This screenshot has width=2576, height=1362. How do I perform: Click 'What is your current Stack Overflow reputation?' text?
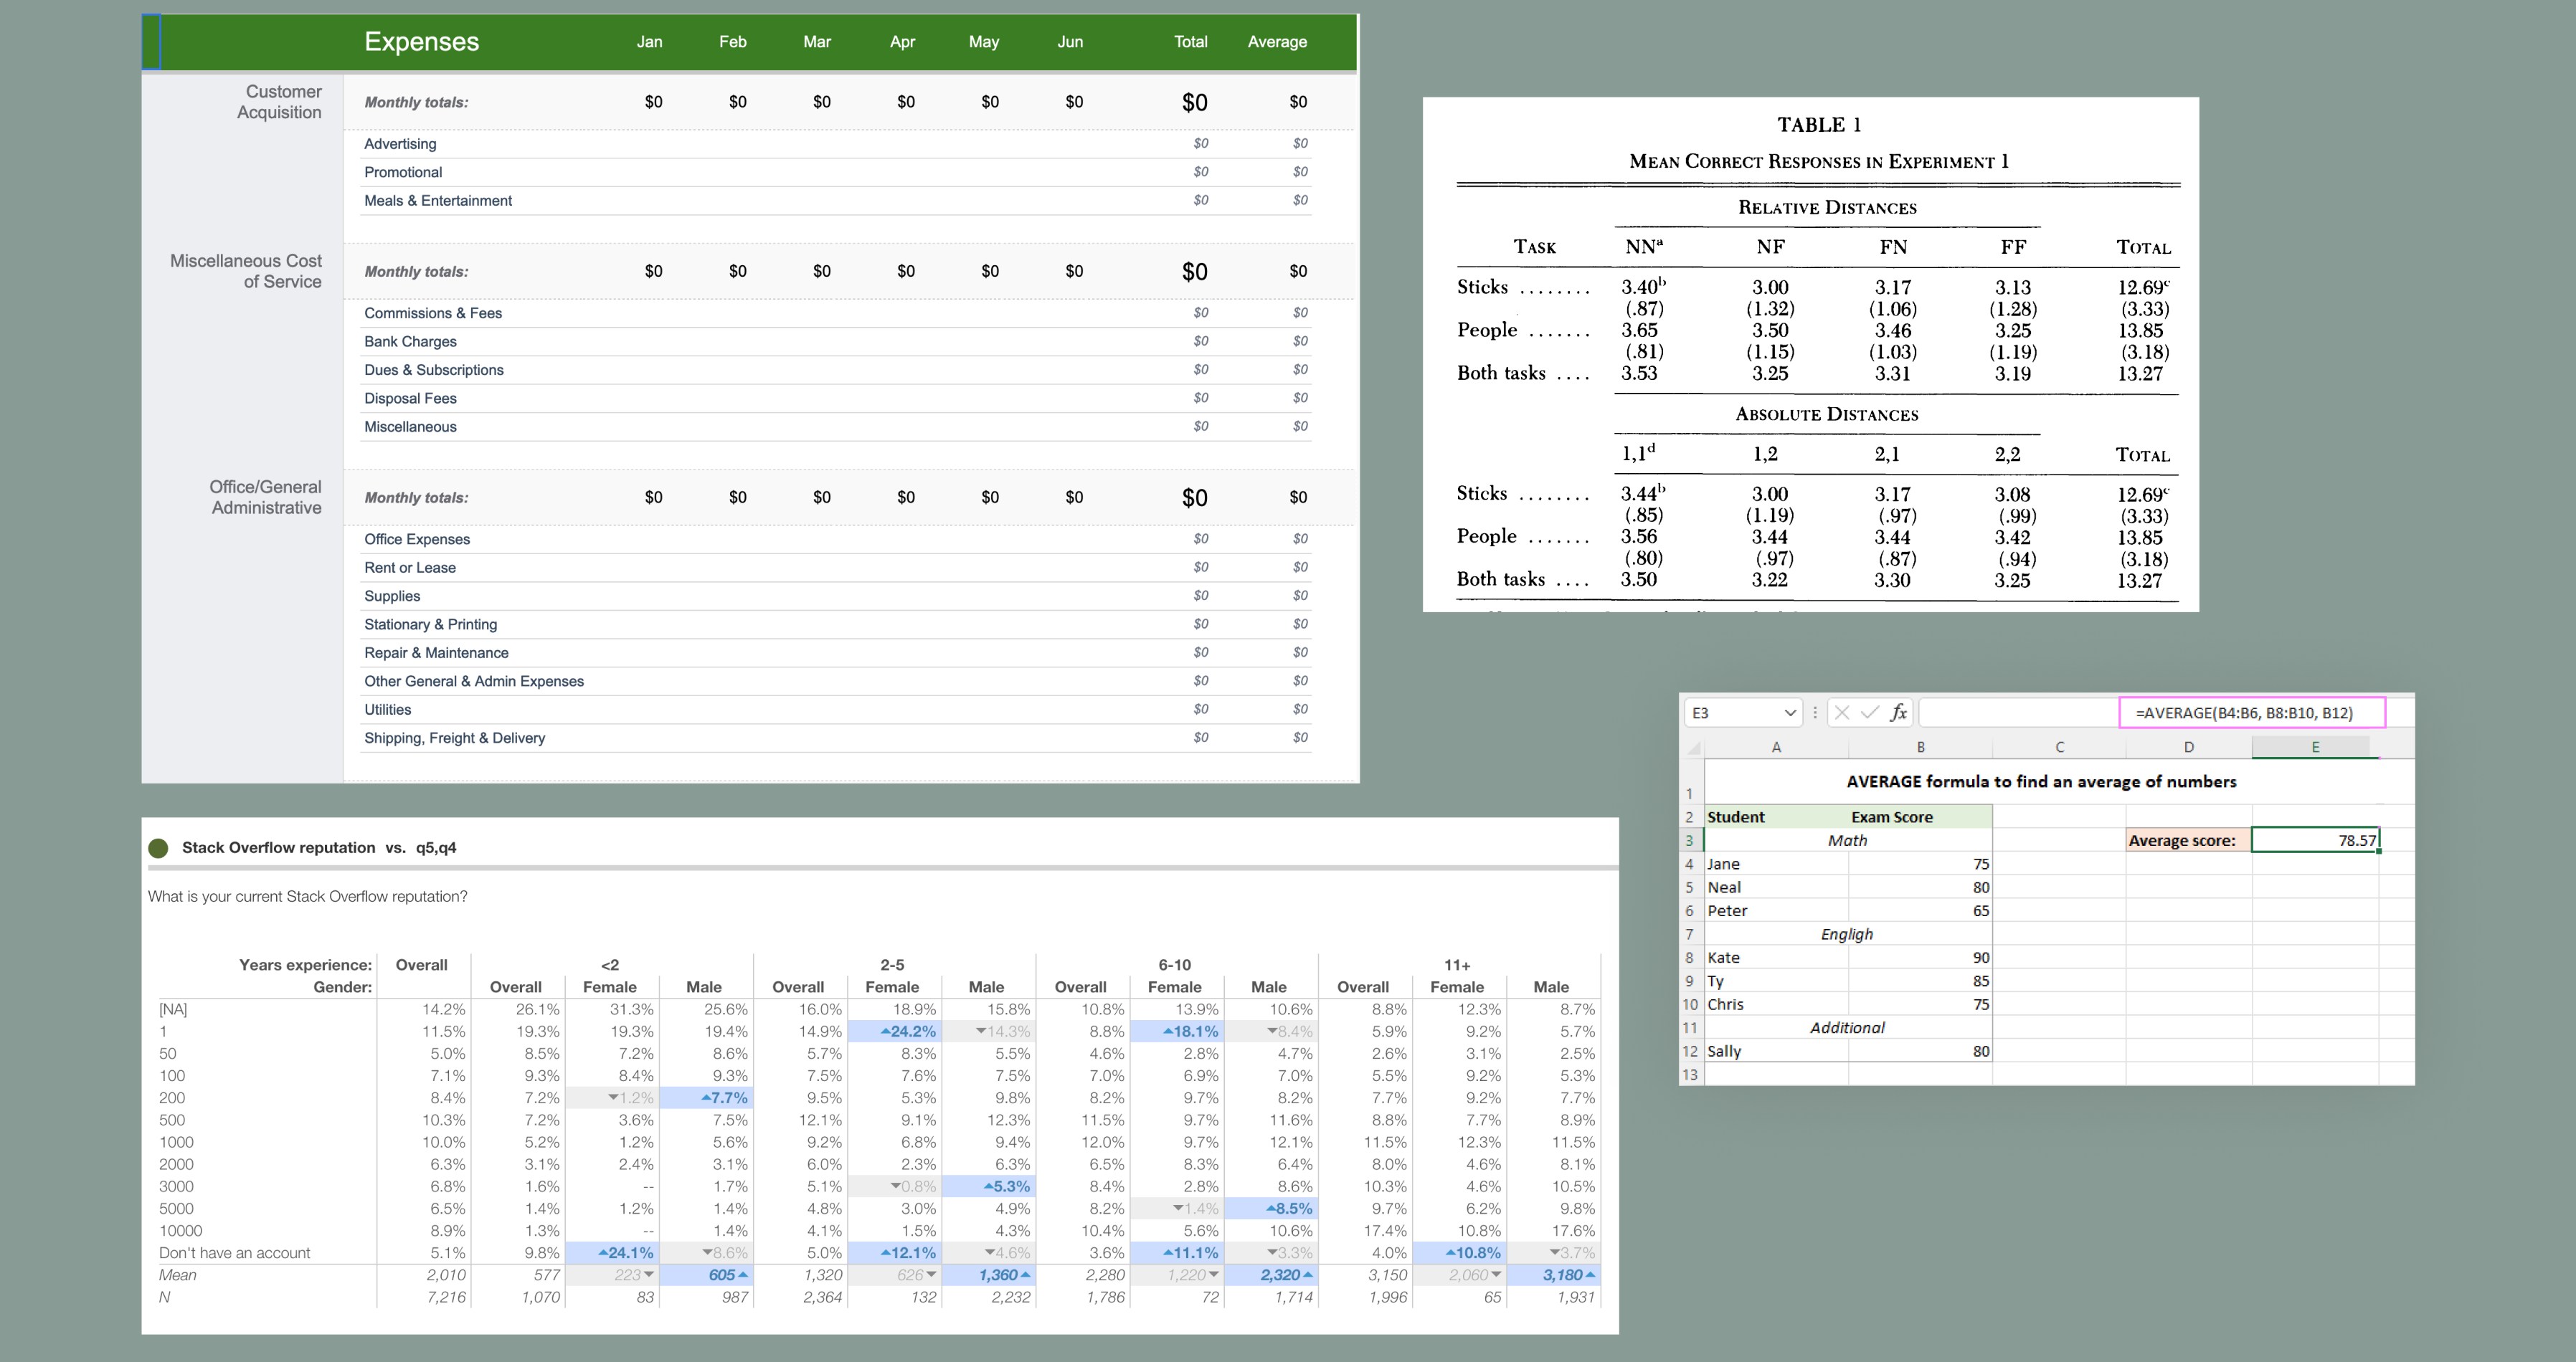click(x=308, y=897)
